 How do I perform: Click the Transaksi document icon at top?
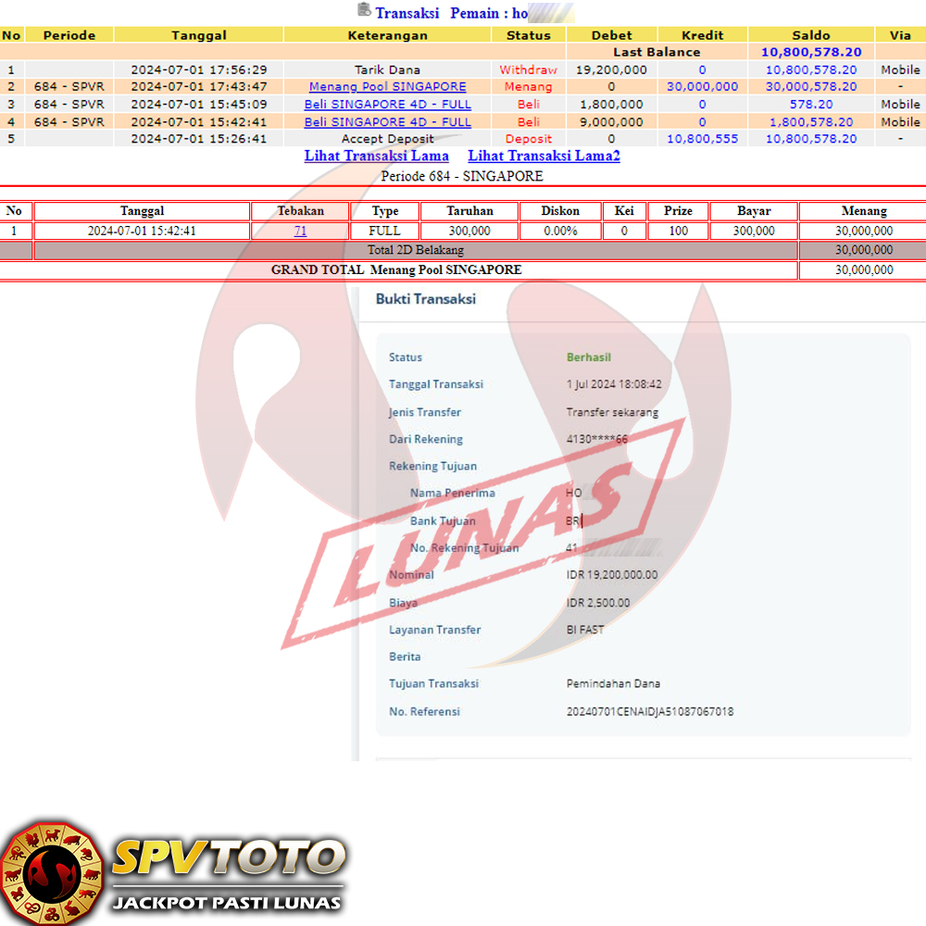pos(364,11)
